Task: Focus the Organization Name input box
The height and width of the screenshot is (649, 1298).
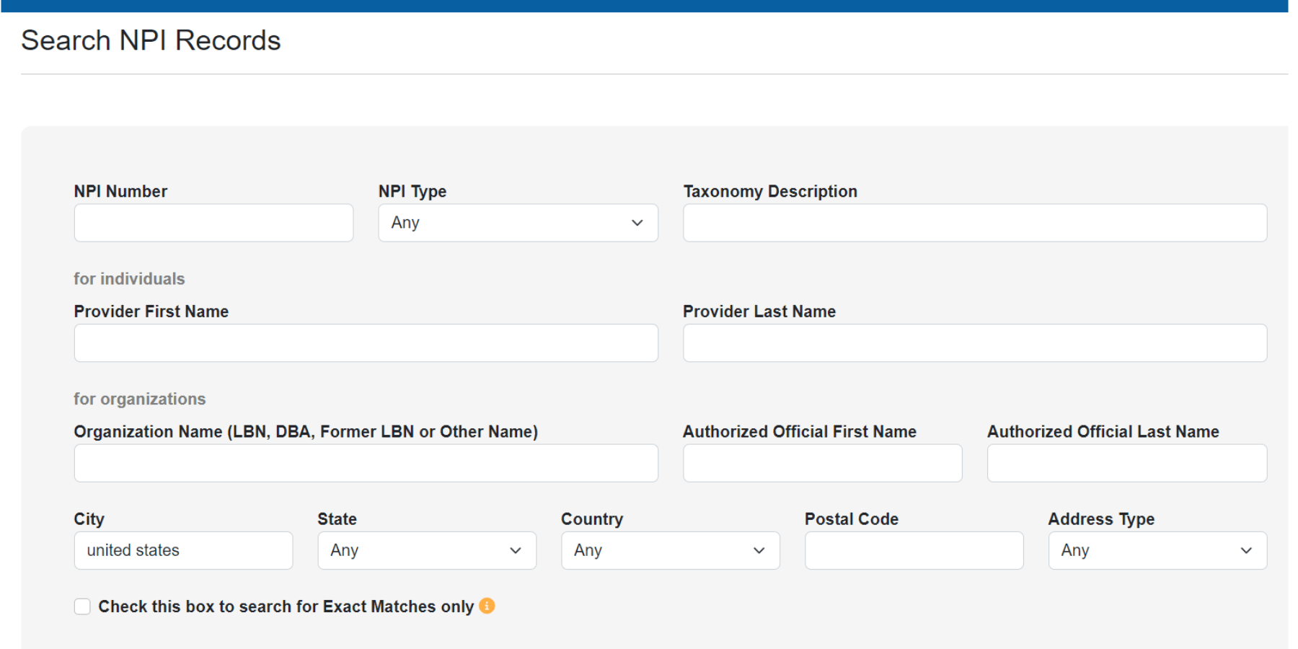Action: (366, 463)
